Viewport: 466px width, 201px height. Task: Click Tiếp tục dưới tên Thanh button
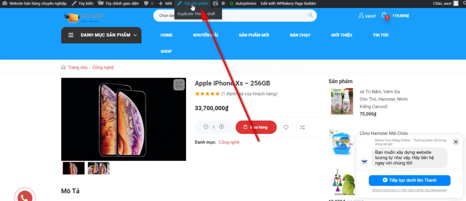410,180
